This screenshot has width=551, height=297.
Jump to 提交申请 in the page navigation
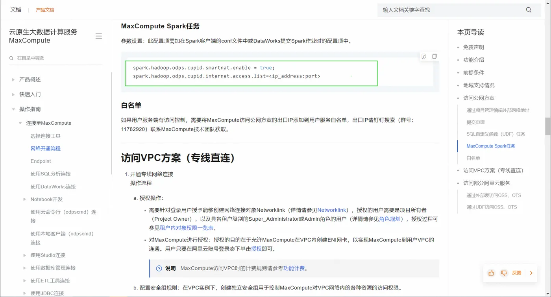point(475,122)
